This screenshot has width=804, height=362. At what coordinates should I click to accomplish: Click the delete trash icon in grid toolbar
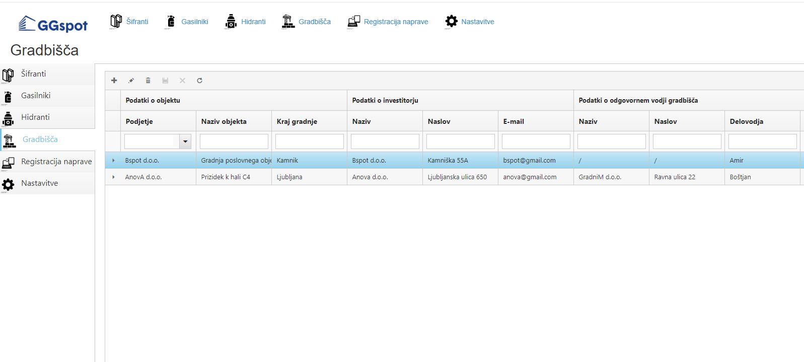[x=148, y=81]
